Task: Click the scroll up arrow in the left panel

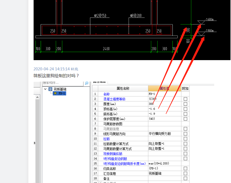Action: (x=38, y=97)
